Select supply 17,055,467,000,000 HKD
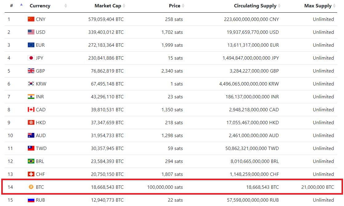 pyautogui.click(x=253, y=123)
